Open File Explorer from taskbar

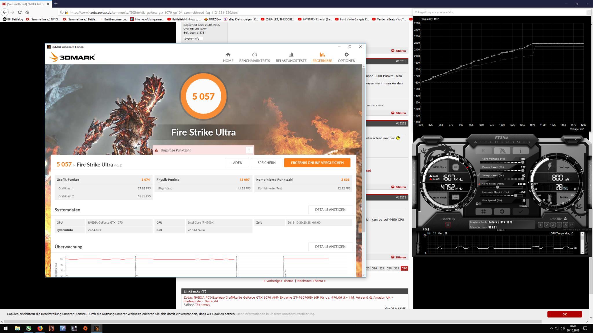pyautogui.click(x=17, y=328)
